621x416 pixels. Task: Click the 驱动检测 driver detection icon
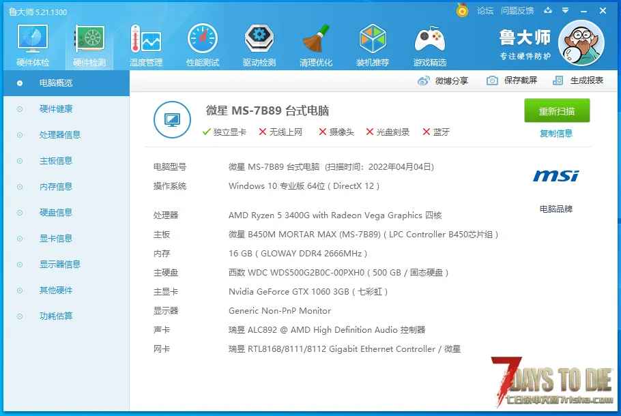coord(259,38)
